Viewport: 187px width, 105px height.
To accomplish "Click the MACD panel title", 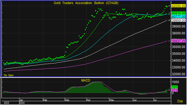I will click(x=86, y=81).
